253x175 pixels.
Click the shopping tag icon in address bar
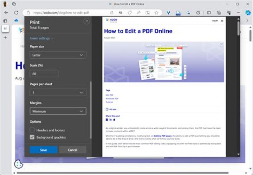point(130,13)
